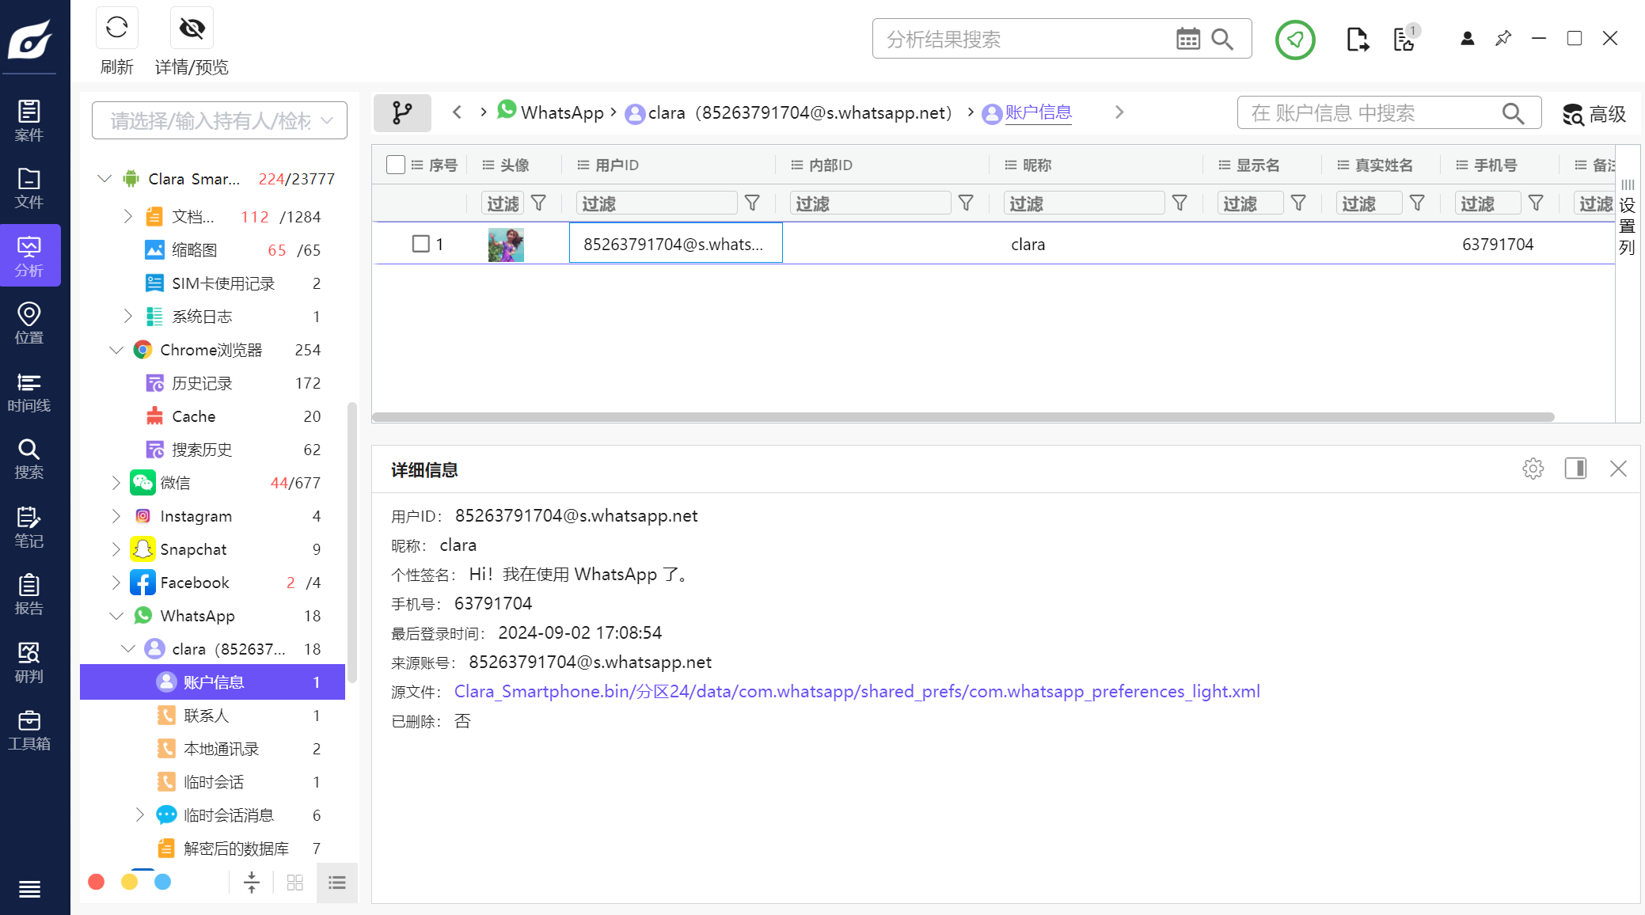Expand the 微信 tree node
This screenshot has width=1645, height=915.
click(116, 483)
